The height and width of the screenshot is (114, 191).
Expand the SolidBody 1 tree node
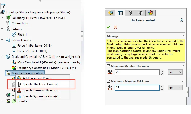click(2, 18)
